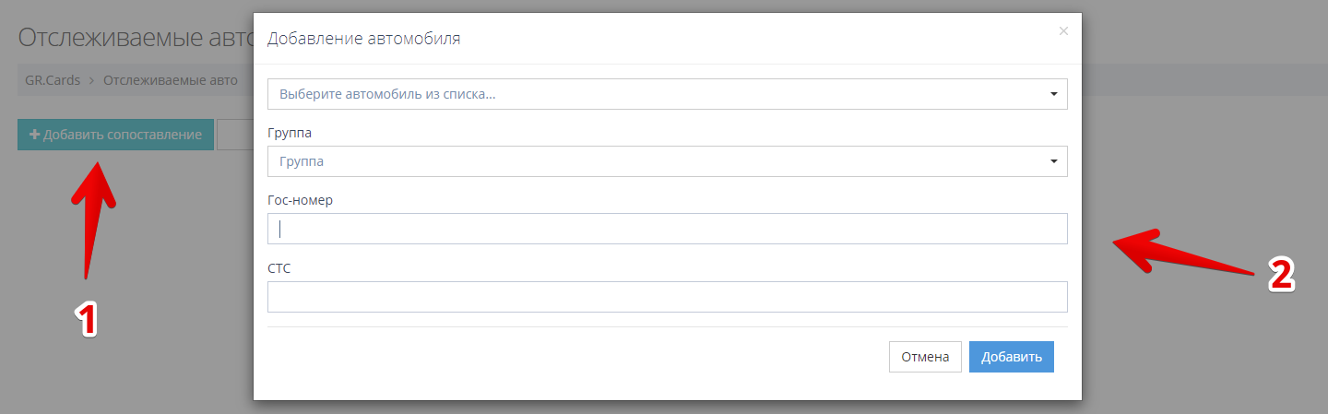Focus the Гос-номер input field

pyautogui.click(x=667, y=229)
